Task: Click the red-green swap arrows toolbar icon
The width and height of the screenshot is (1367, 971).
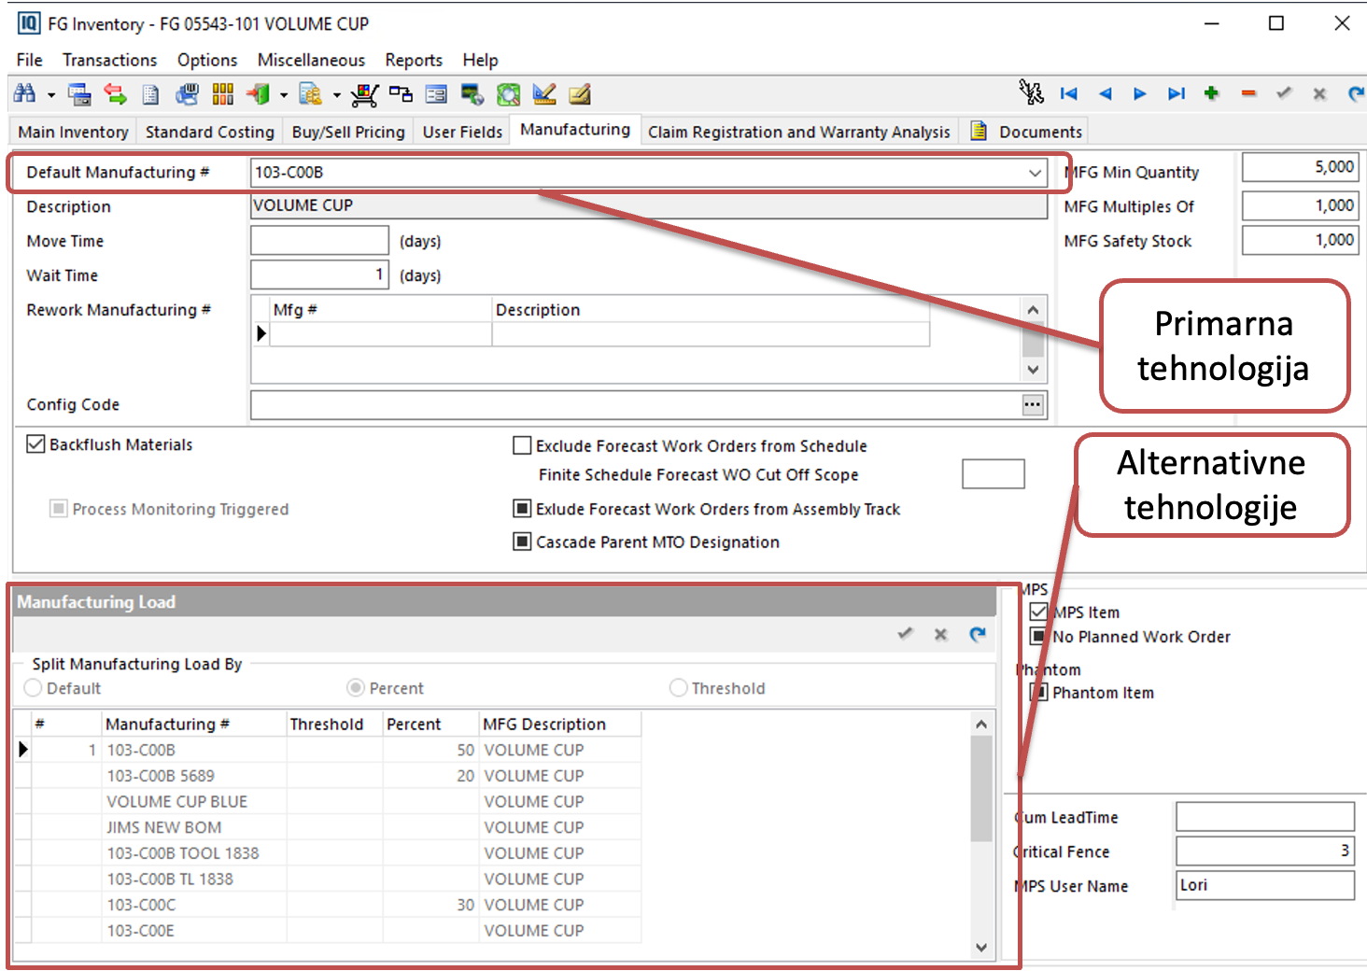Action: pos(115,94)
